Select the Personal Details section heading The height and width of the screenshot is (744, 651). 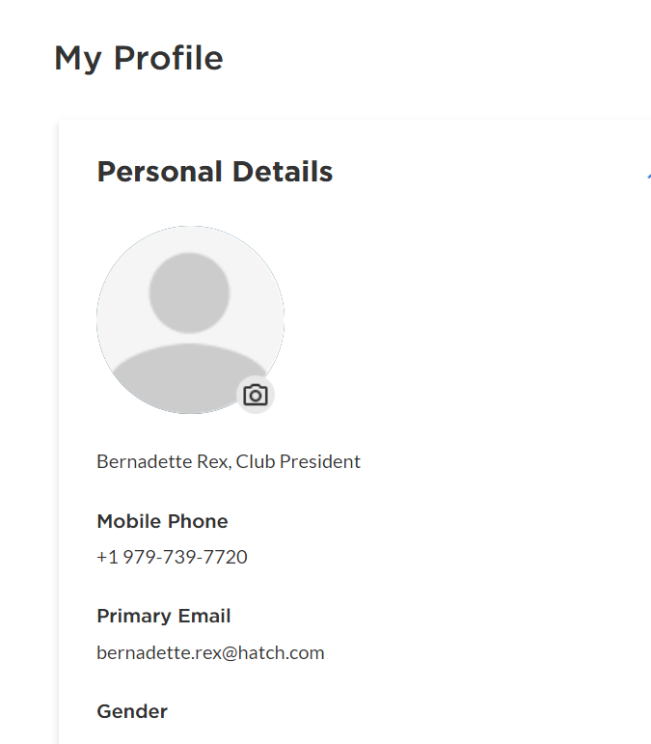215,172
